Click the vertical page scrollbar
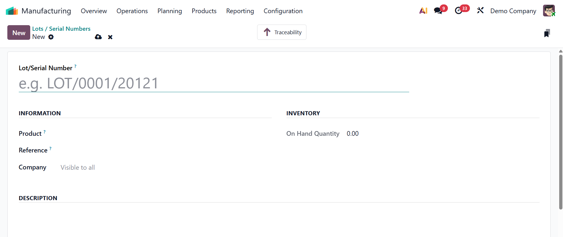The image size is (563, 237). click(x=561, y=132)
